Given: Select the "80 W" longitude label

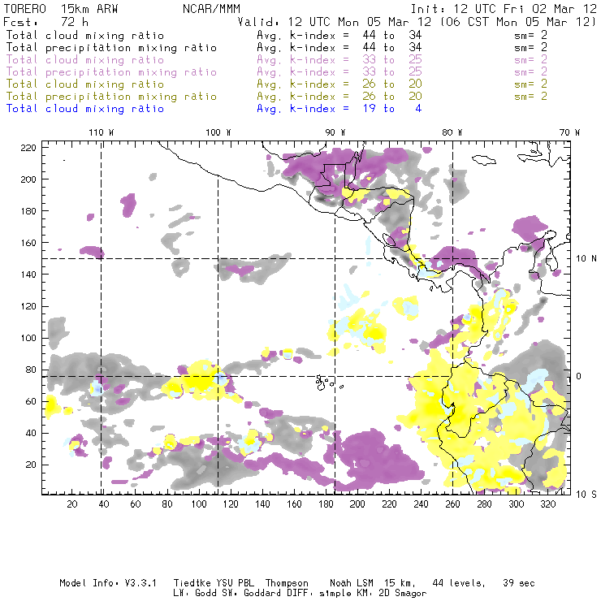Looking at the screenshot, I should [x=452, y=132].
